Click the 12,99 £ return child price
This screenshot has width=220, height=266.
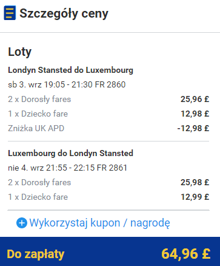click(195, 197)
